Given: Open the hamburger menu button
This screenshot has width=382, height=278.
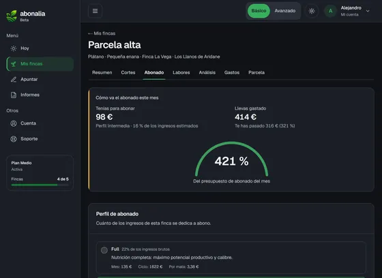Looking at the screenshot, I should click(95, 11).
